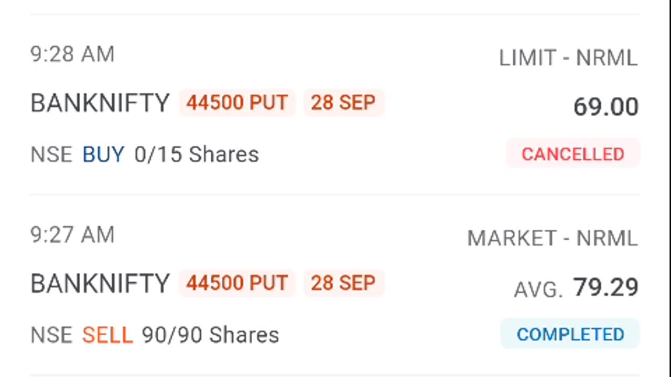Click the 90/90 Shares quantity text

point(210,335)
